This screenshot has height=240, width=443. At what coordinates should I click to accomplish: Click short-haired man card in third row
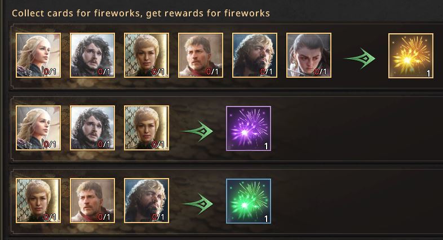(92, 201)
